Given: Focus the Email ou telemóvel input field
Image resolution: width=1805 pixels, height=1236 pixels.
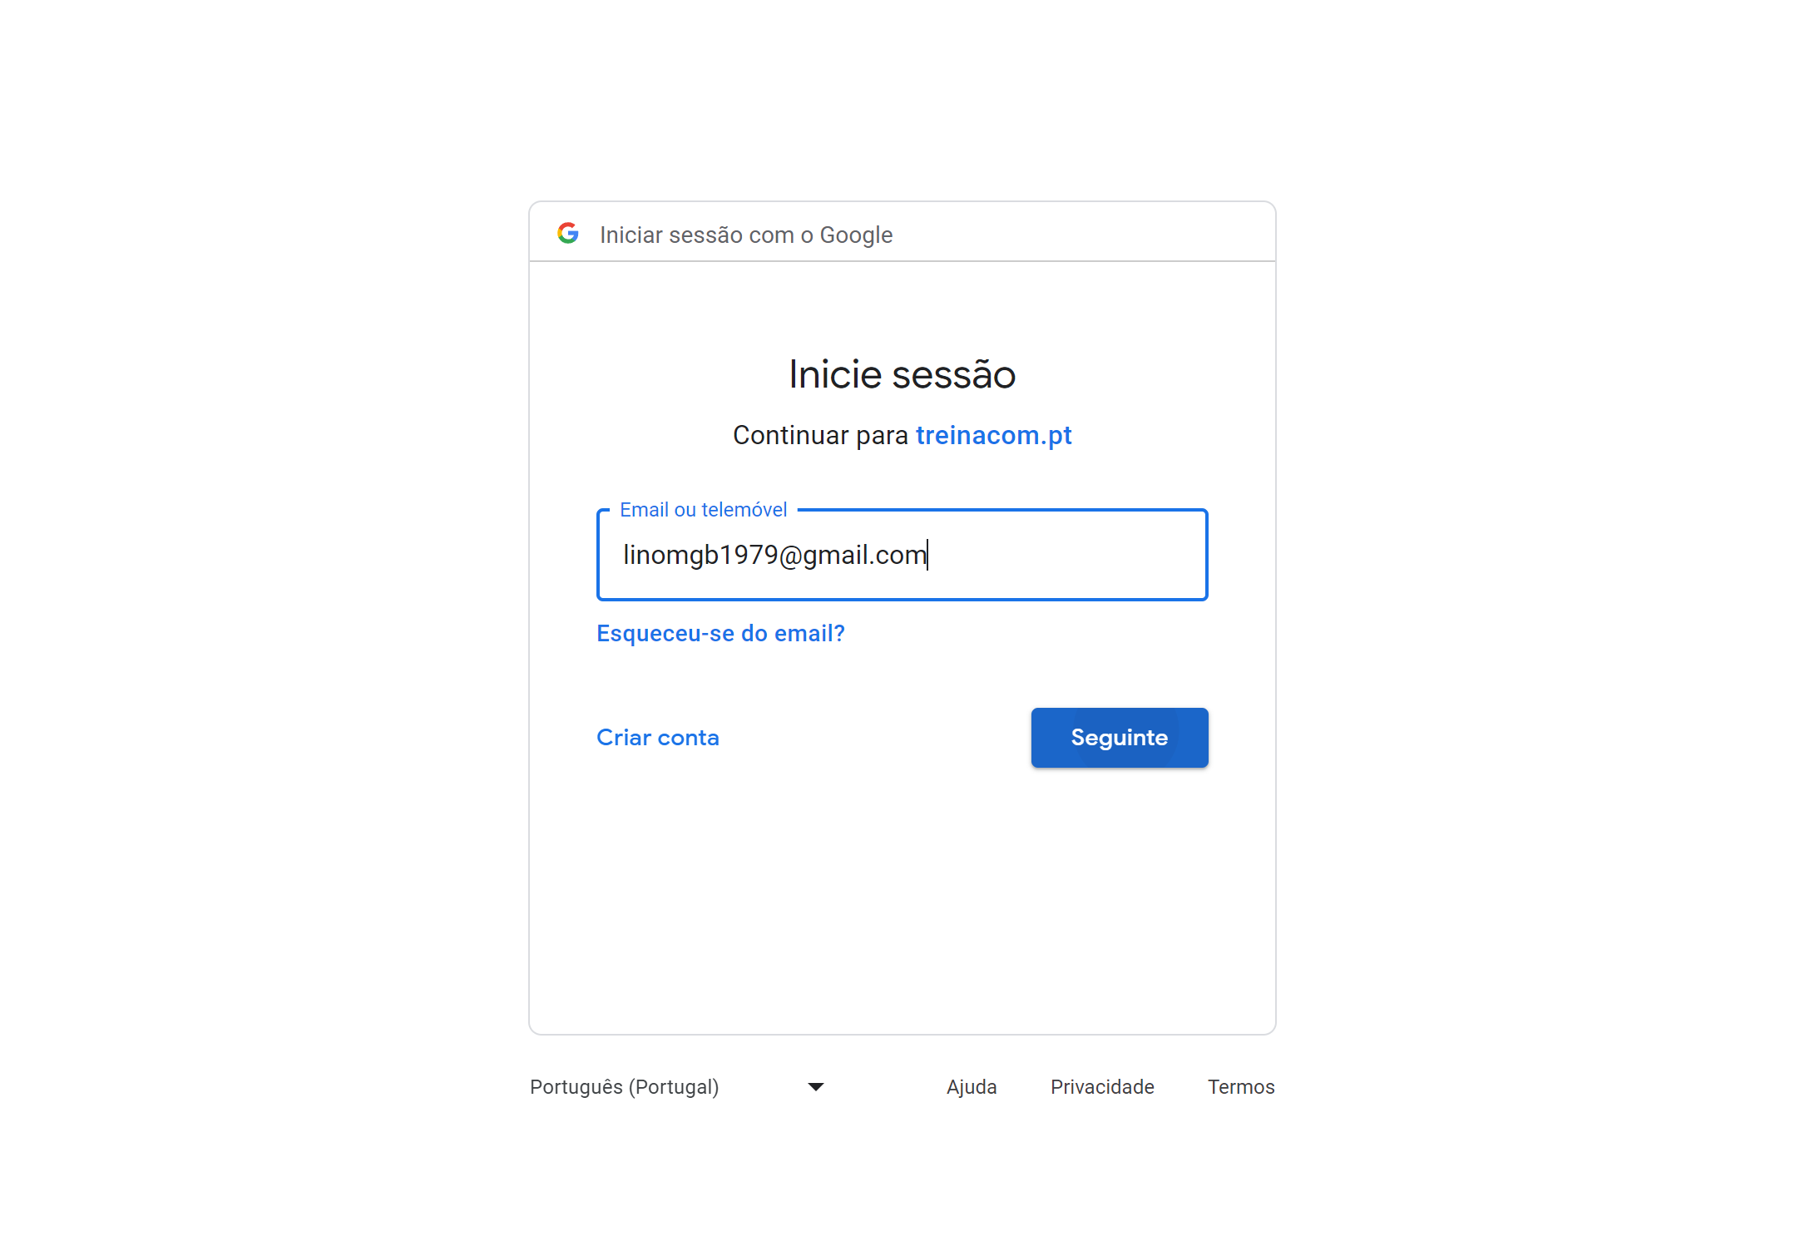Looking at the screenshot, I should [902, 555].
